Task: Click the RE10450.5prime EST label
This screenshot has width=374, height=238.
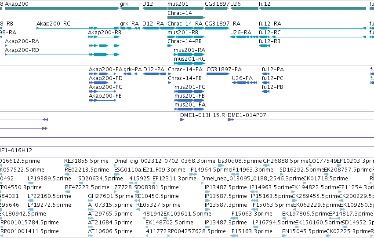Action: click(156, 196)
